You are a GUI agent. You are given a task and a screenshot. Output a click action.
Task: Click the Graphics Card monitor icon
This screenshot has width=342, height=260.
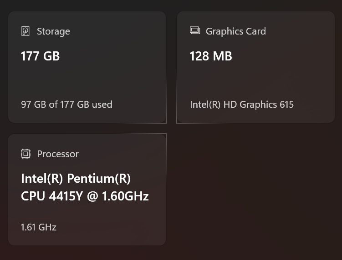tap(195, 31)
